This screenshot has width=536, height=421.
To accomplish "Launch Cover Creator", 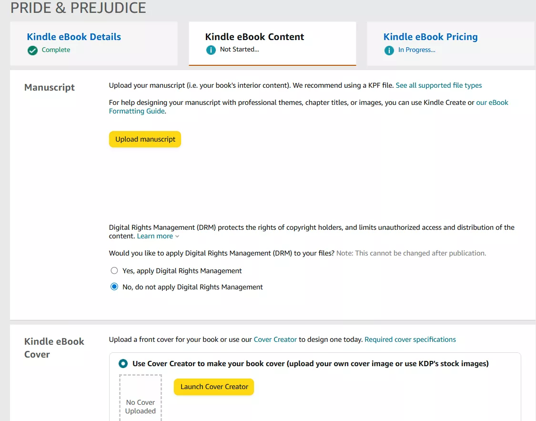I will pyautogui.click(x=214, y=387).
